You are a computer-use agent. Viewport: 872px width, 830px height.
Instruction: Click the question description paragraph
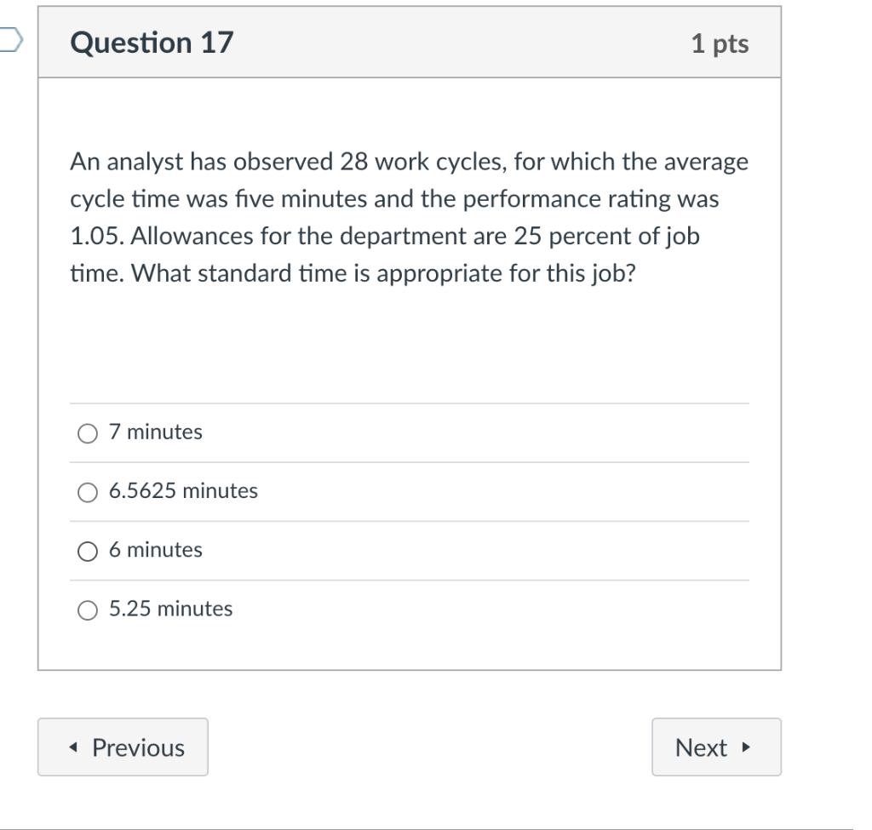[x=409, y=218]
